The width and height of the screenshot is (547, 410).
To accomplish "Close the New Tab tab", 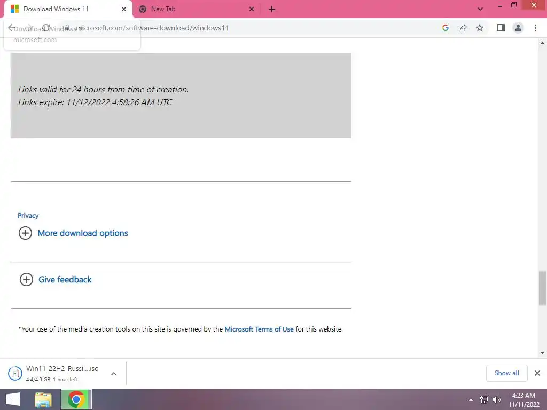I will [x=252, y=9].
